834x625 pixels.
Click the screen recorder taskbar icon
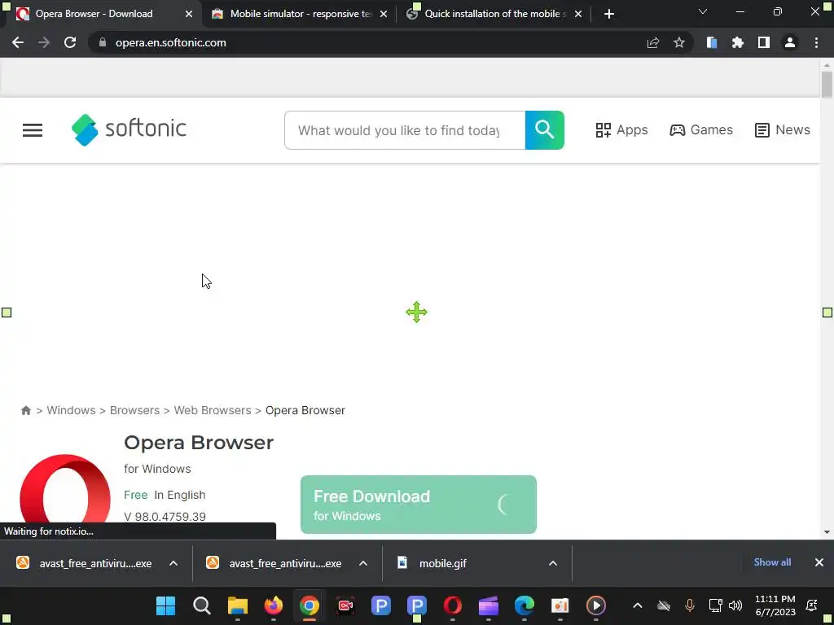click(345, 605)
